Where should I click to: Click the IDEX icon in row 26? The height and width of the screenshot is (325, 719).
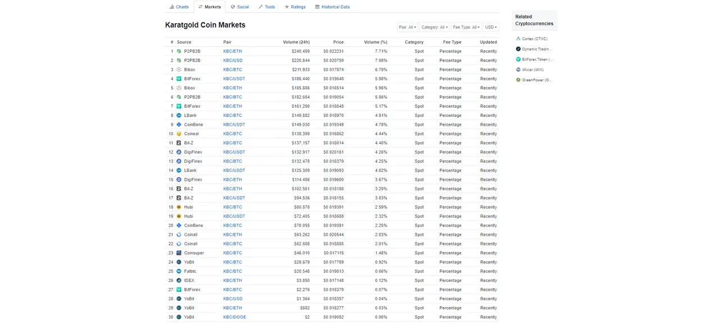pyautogui.click(x=179, y=280)
